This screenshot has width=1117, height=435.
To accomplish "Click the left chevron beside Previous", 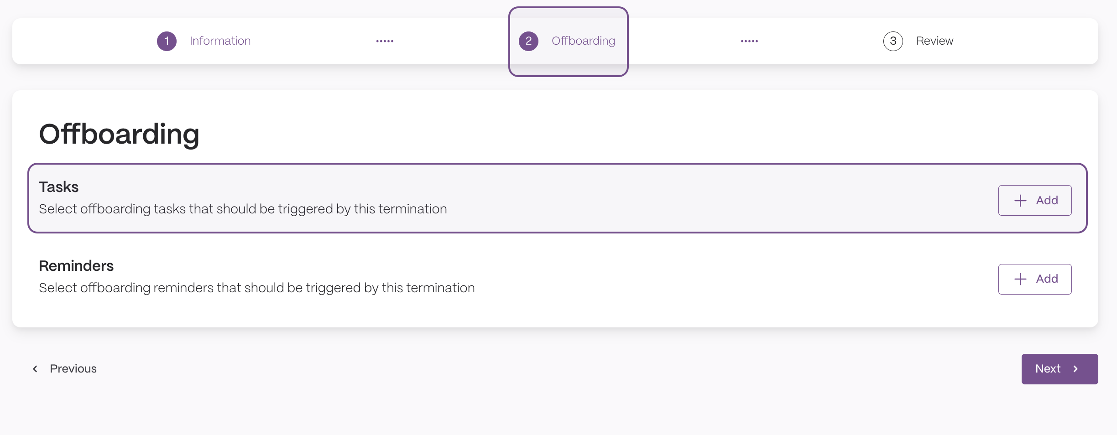I will (35, 369).
